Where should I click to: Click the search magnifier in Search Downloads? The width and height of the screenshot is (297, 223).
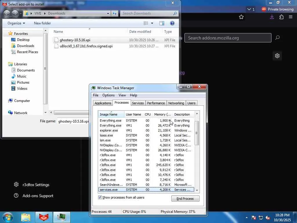point(175,13)
